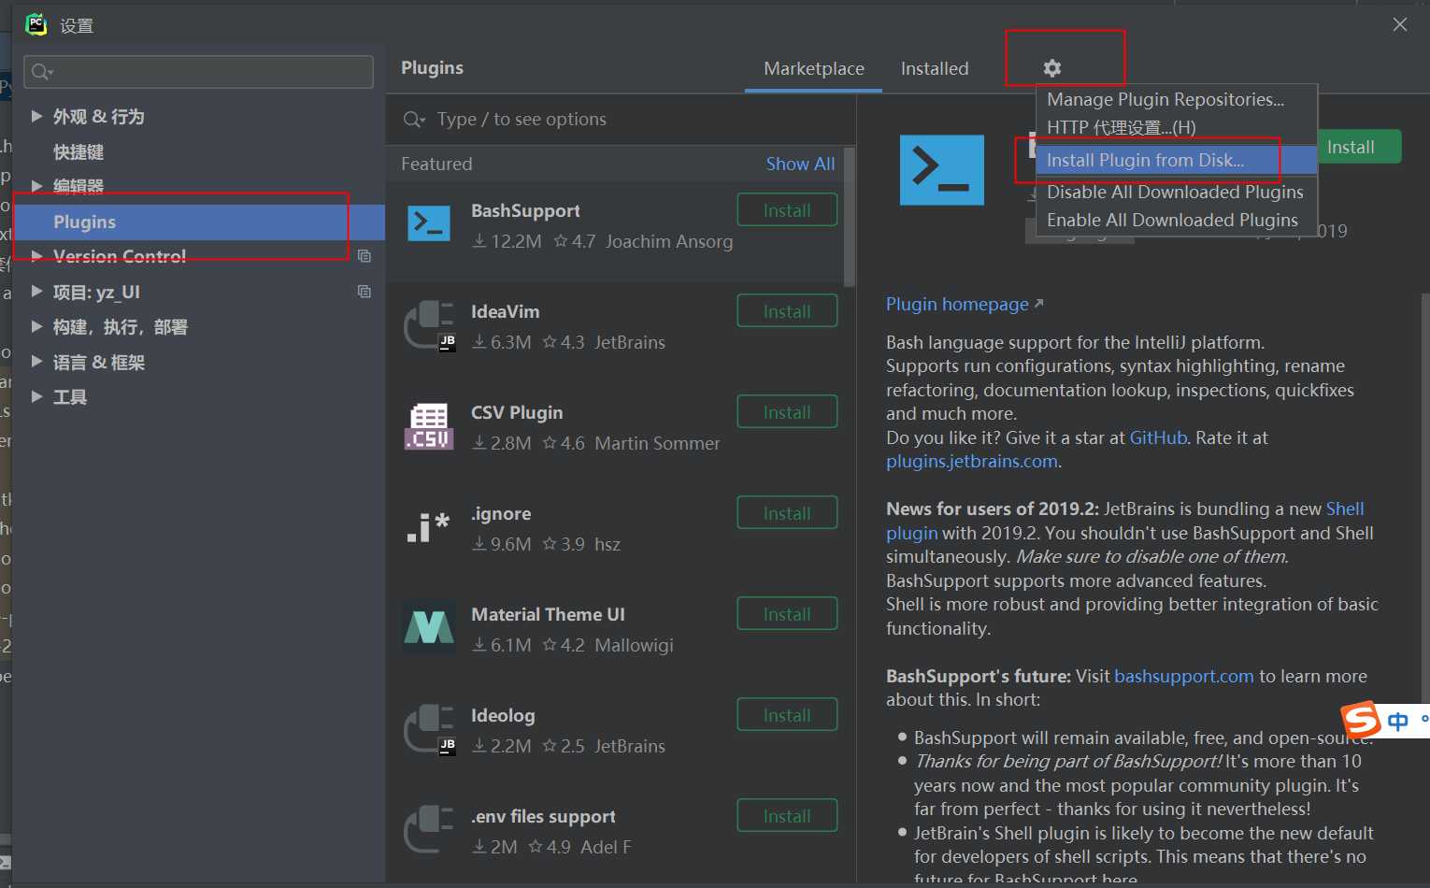The image size is (1430, 888).
Task: Open the Shell plugin link
Action: (1345, 508)
